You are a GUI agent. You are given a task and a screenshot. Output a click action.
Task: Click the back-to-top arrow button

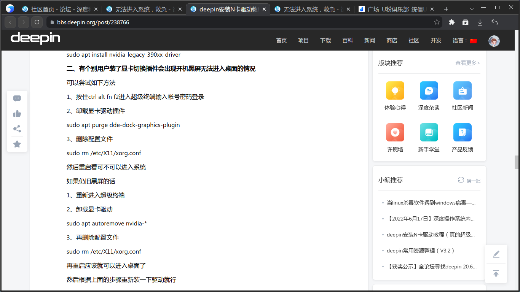click(496, 273)
